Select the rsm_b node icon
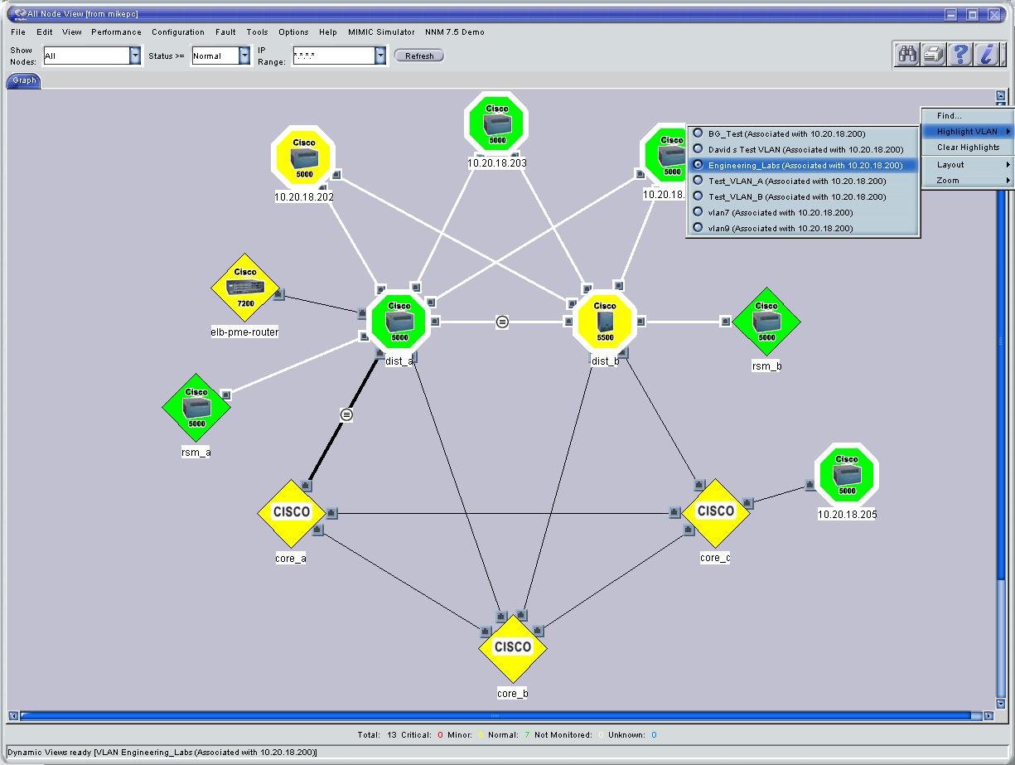Screen dimensions: 1015x765 pyautogui.click(x=765, y=321)
